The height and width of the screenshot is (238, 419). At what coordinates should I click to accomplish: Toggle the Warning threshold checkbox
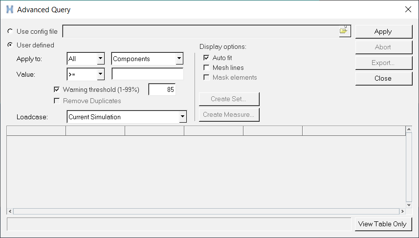[x=57, y=89]
